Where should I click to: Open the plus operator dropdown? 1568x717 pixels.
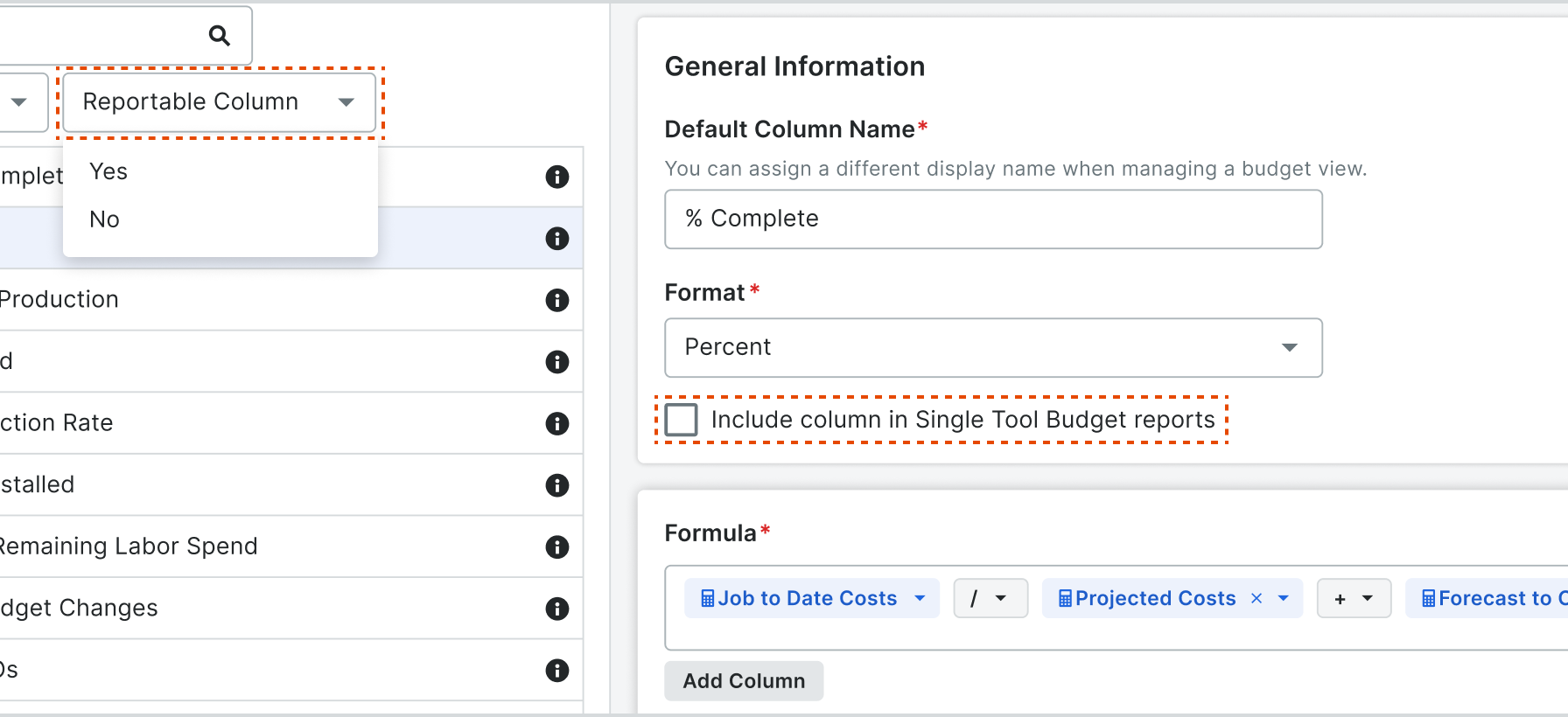1353,599
